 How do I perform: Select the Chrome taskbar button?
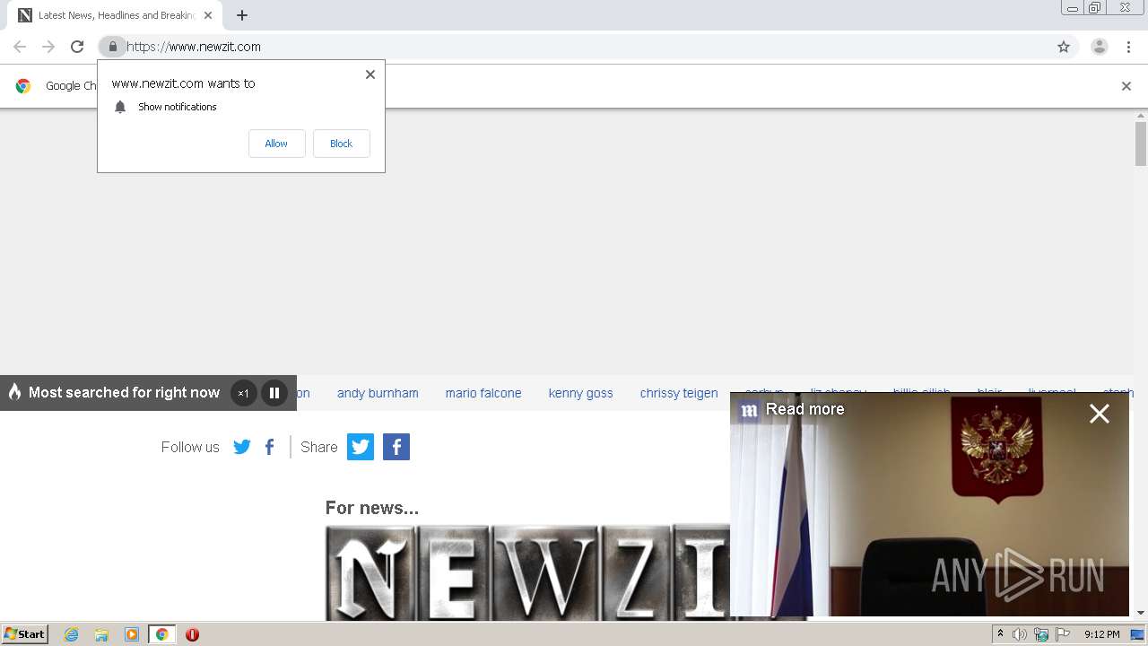(162, 634)
